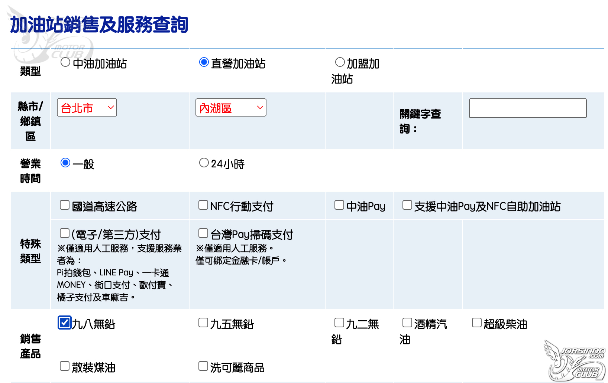Click the Pi拍錢包、LINE Pay note line
This screenshot has height=383, width=608.
pyautogui.click(x=113, y=273)
